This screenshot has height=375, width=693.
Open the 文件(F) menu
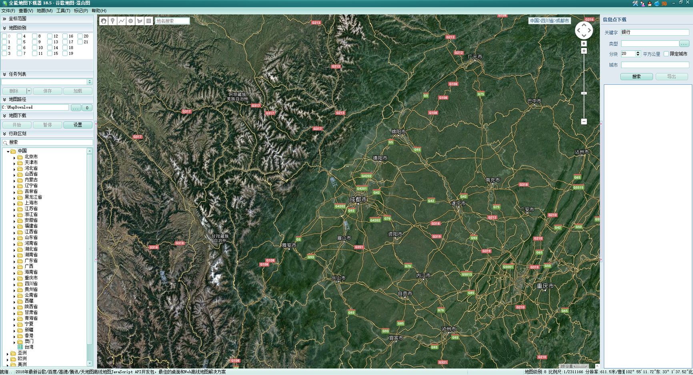(8, 11)
